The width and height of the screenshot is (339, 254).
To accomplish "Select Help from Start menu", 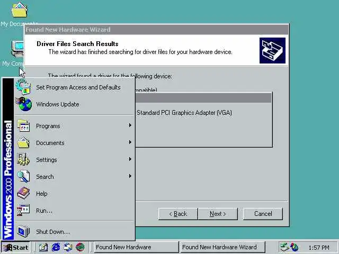I will (75, 194).
